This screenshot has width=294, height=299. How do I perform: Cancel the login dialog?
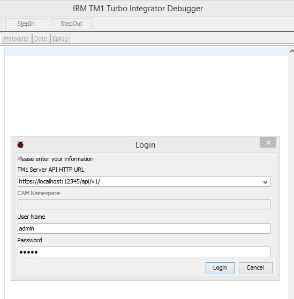[x=255, y=267]
